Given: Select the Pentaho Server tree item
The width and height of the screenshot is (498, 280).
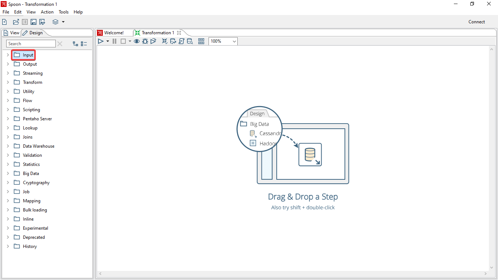Looking at the screenshot, I should 33,119.
